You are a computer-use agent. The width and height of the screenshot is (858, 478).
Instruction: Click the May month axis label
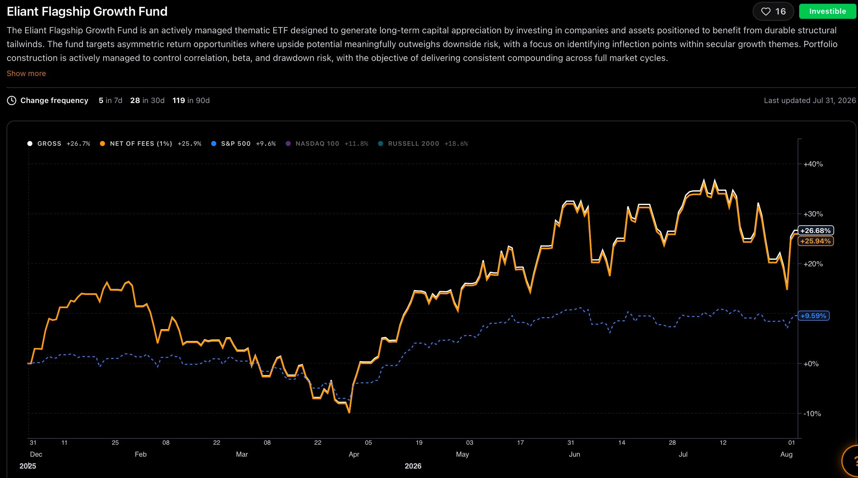(462, 454)
